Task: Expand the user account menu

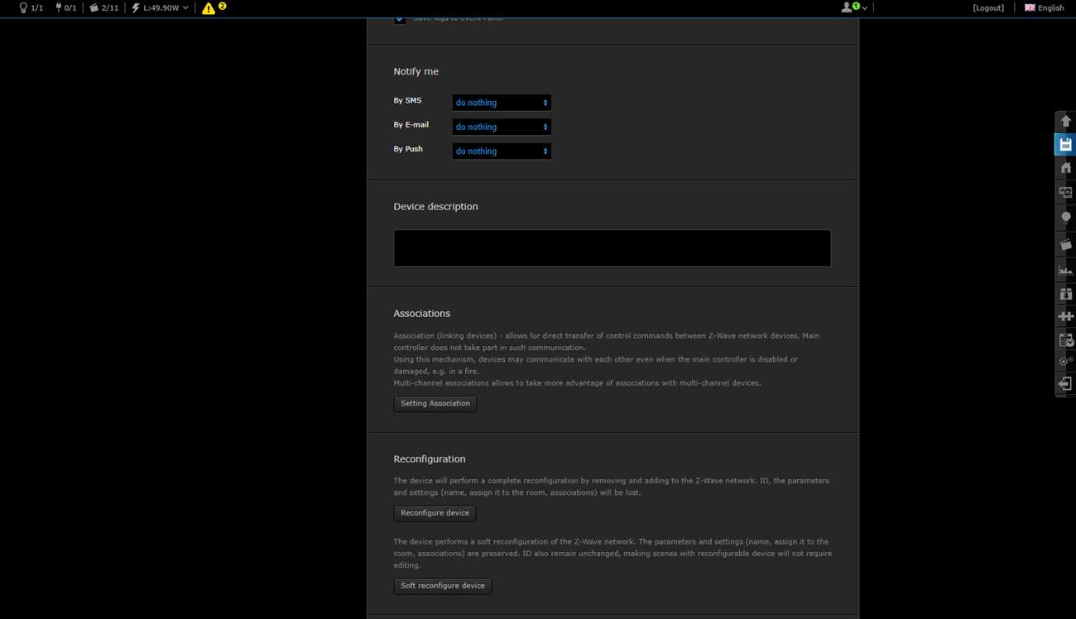Action: 853,7
